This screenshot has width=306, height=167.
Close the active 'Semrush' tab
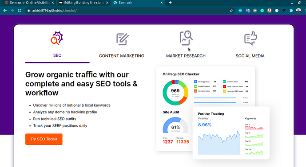tap(162, 3)
